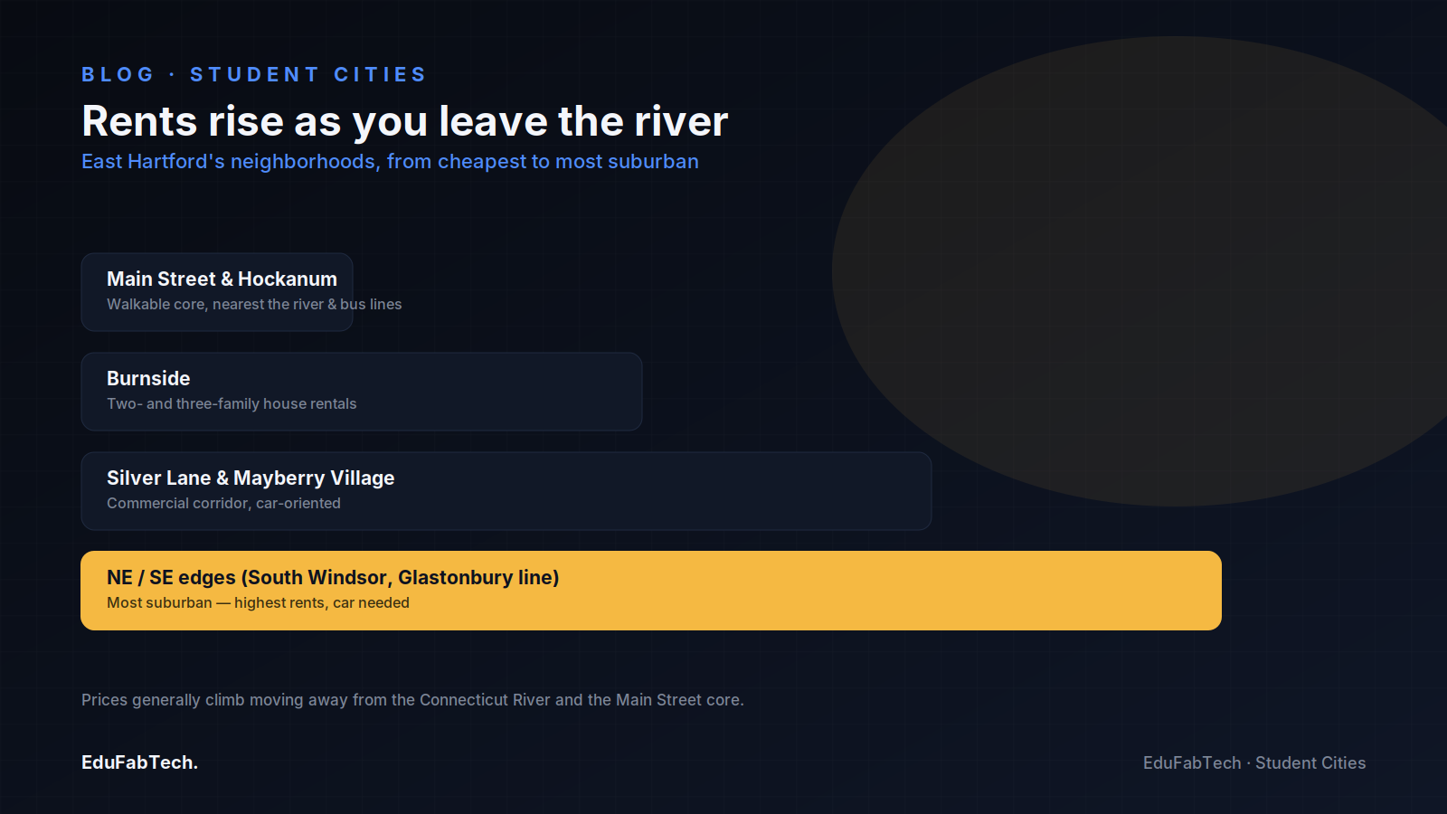Click the Main Street & Hockanum title text

click(222, 279)
